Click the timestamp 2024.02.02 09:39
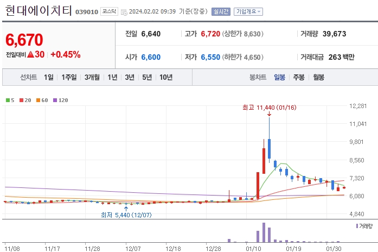The width and height of the screenshot is (378, 252). tap(152, 11)
